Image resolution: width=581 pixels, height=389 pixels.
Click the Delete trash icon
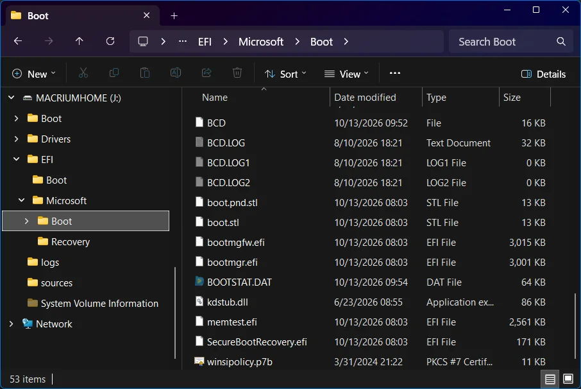tap(237, 73)
